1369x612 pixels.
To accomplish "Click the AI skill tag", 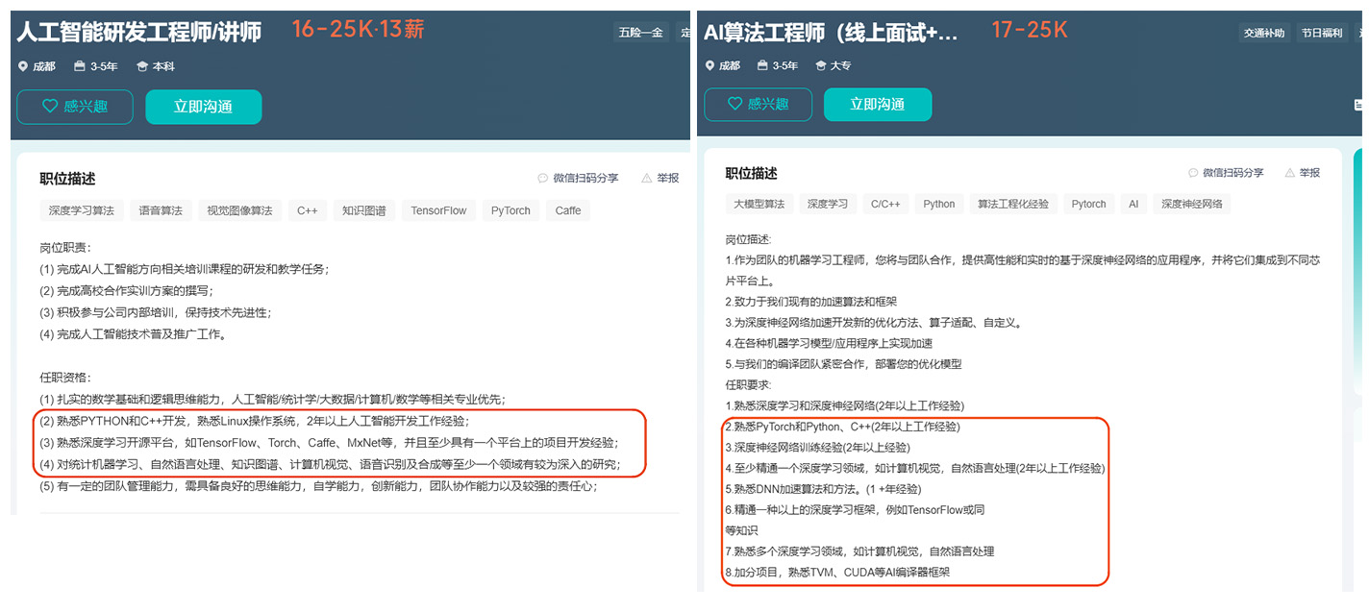I will (1134, 204).
